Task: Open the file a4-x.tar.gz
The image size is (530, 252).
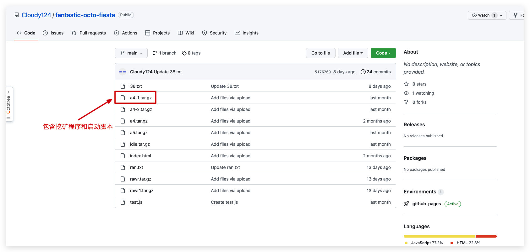Action: click(141, 109)
